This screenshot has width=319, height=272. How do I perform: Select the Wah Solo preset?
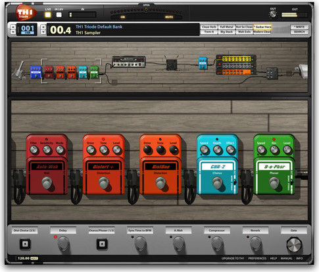(x=244, y=32)
